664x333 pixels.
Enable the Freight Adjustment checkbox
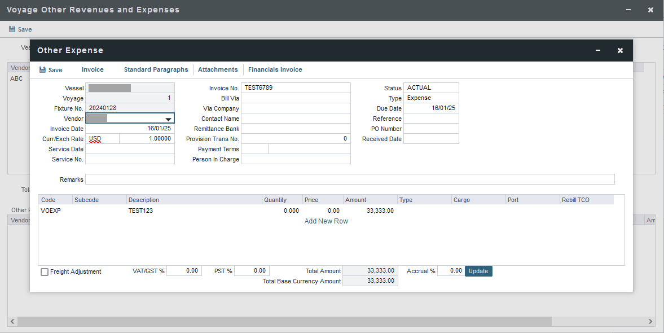45,272
